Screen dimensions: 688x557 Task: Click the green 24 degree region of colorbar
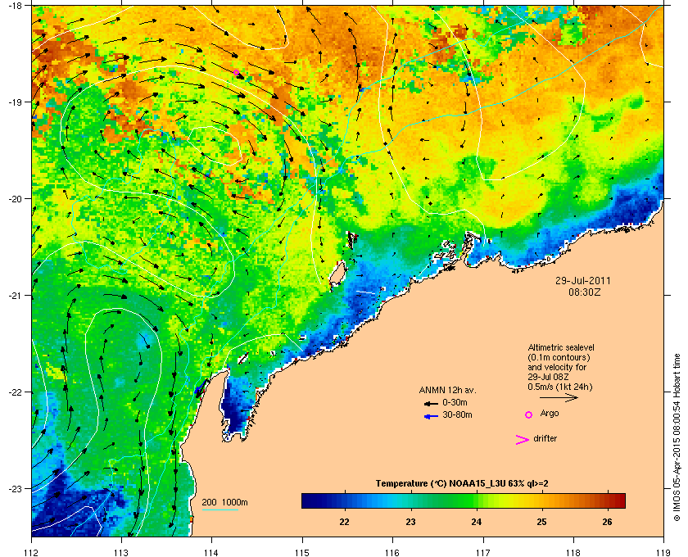(477, 500)
